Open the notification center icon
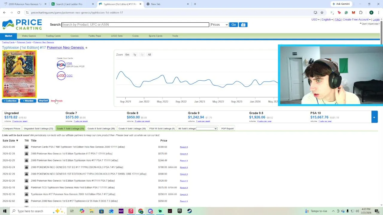 [377, 211]
